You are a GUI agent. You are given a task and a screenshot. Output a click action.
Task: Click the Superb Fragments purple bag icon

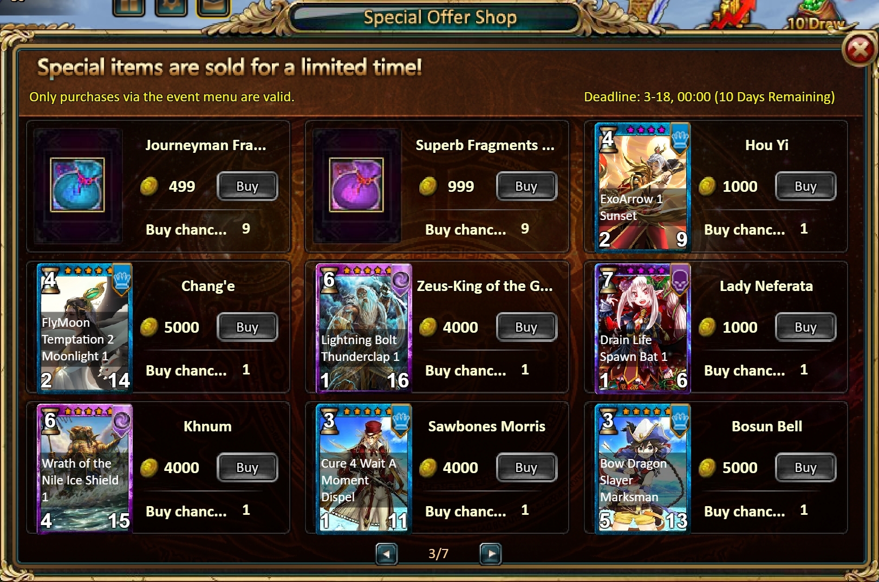pyautogui.click(x=356, y=185)
